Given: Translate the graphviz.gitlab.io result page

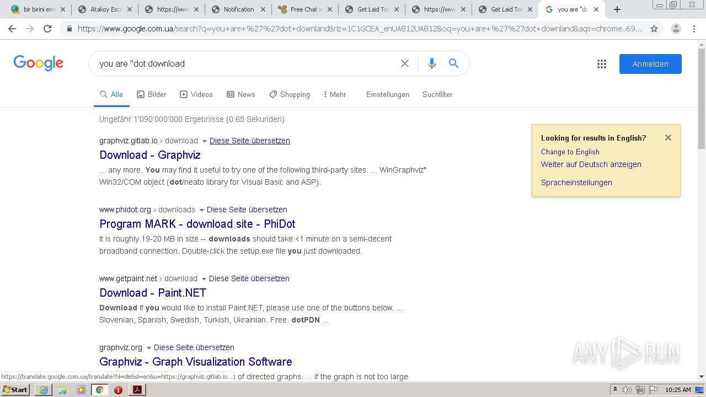Looking at the screenshot, I should 250,141.
